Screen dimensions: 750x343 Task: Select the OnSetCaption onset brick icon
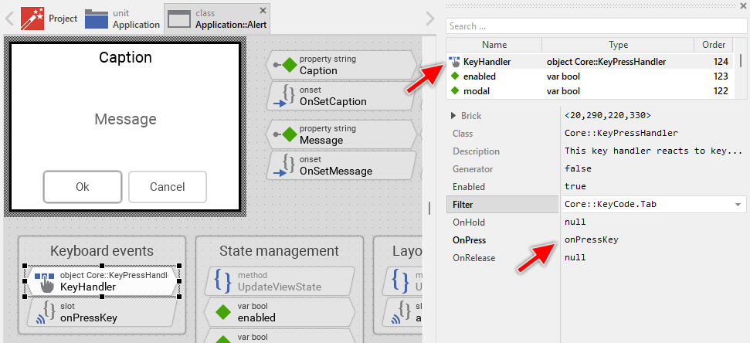tap(285, 96)
